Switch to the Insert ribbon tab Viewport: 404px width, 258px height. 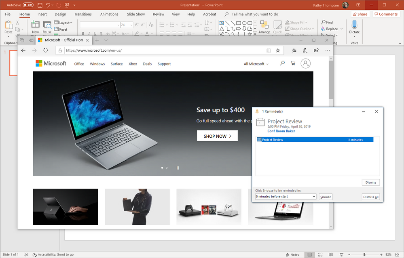click(42, 14)
